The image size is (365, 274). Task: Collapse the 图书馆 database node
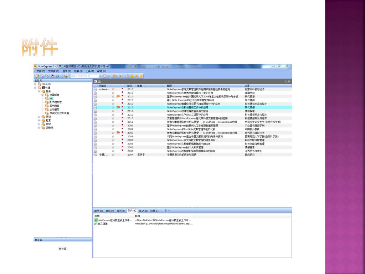[x=35, y=88]
